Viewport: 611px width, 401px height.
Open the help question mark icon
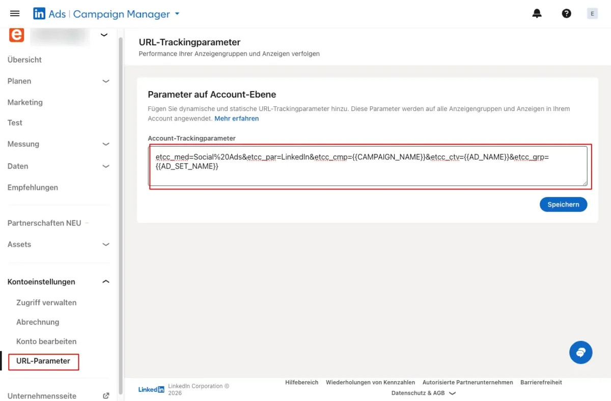566,14
